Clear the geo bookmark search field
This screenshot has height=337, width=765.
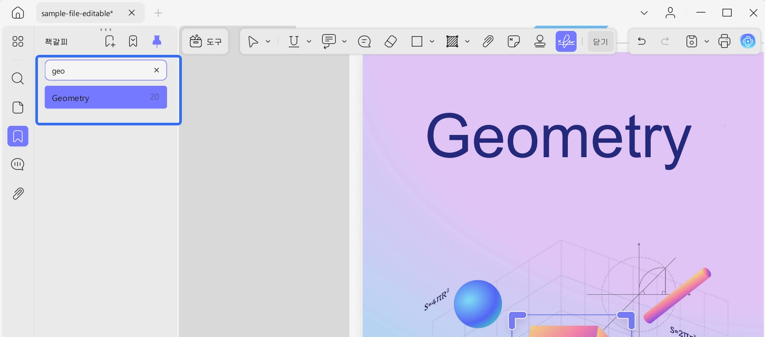click(x=157, y=70)
